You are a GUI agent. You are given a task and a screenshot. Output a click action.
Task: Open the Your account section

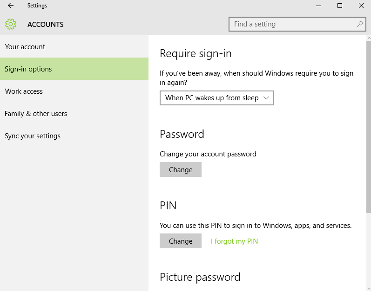(74, 47)
